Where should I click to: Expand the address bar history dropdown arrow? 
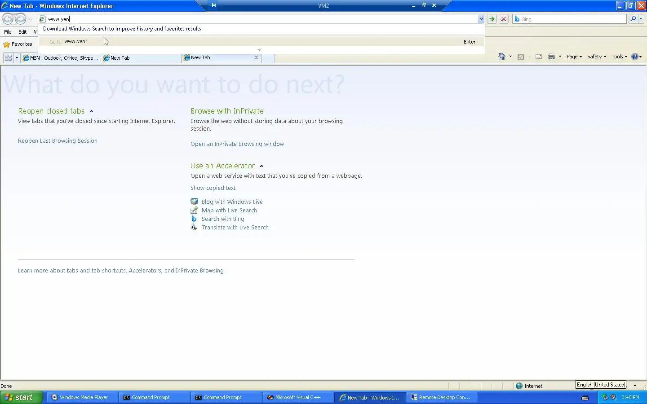[x=481, y=19]
